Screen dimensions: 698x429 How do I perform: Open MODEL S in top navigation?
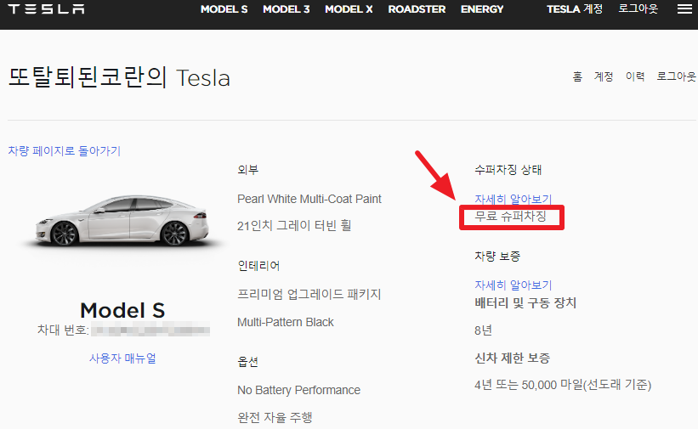224,8
